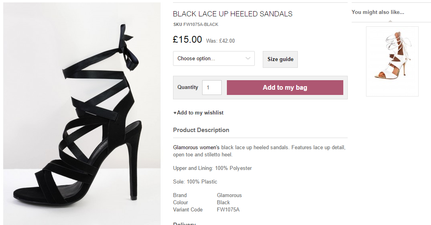Click the £15.00 sale price

pos(187,39)
